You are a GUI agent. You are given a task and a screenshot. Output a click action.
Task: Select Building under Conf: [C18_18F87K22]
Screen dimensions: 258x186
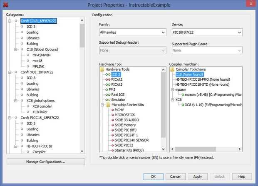(x=32, y=44)
